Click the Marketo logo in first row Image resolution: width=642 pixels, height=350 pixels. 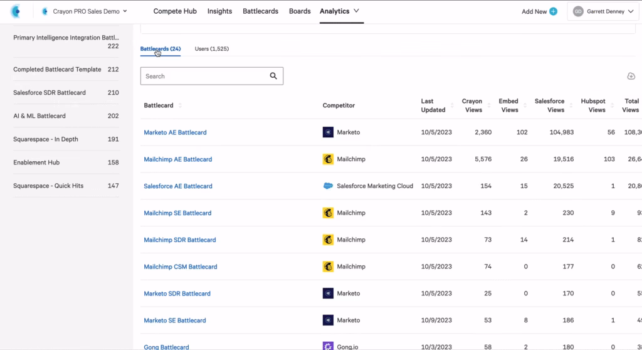pos(328,132)
